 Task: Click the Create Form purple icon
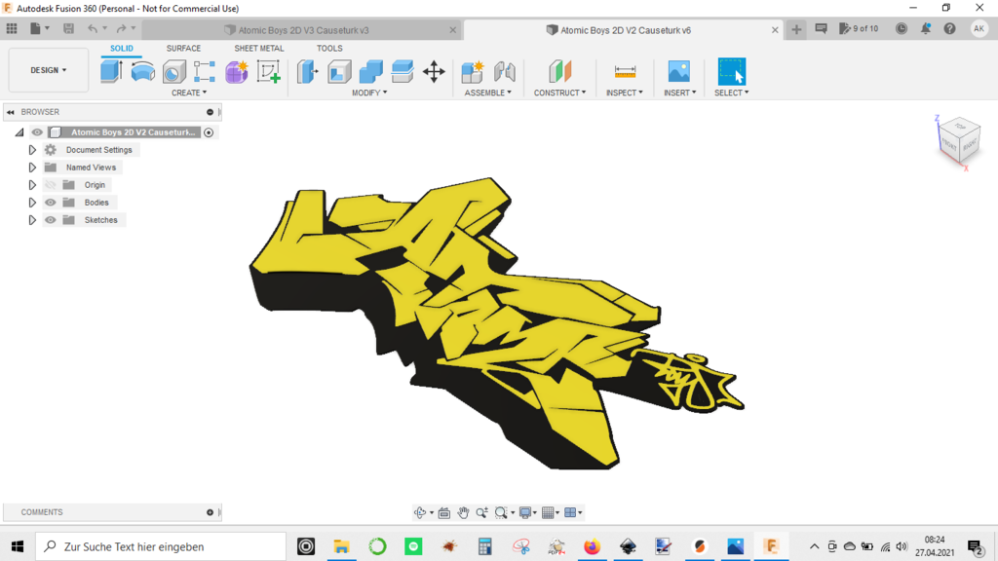236,72
